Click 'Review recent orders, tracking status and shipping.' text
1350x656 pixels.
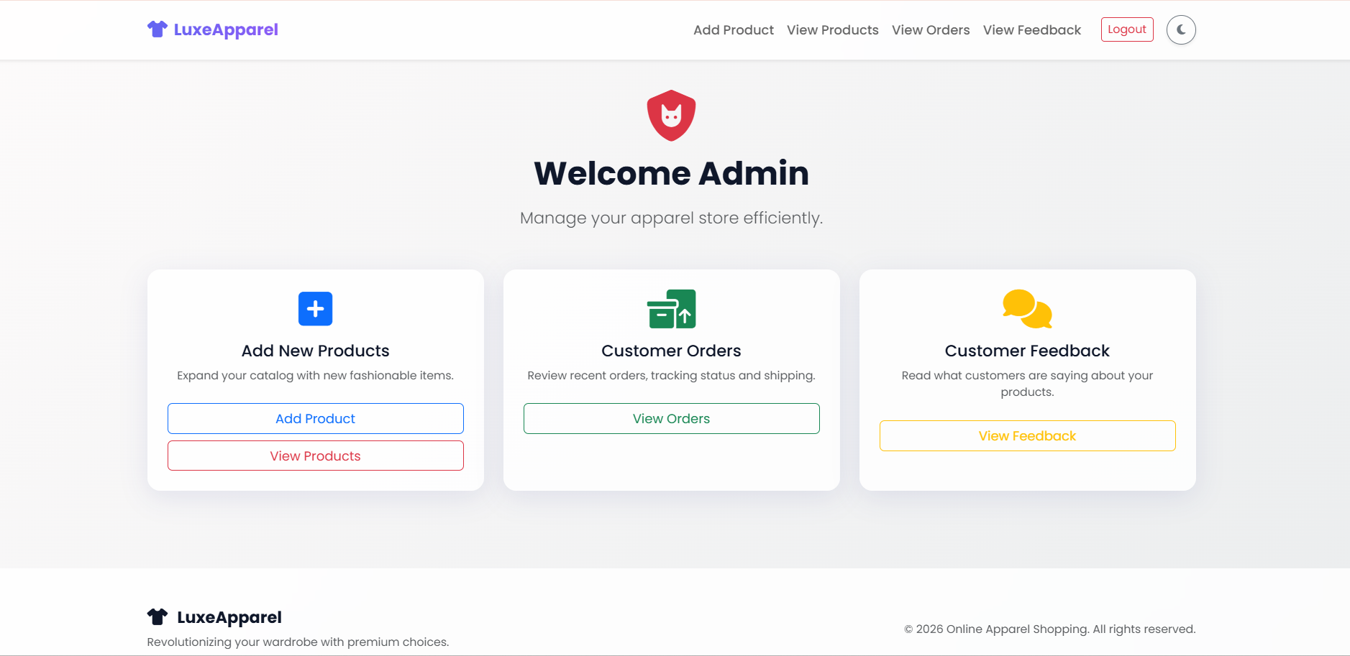tap(672, 375)
